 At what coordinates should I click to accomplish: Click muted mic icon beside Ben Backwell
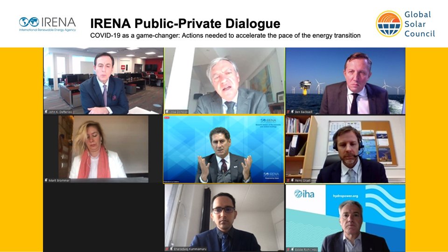(x=292, y=112)
